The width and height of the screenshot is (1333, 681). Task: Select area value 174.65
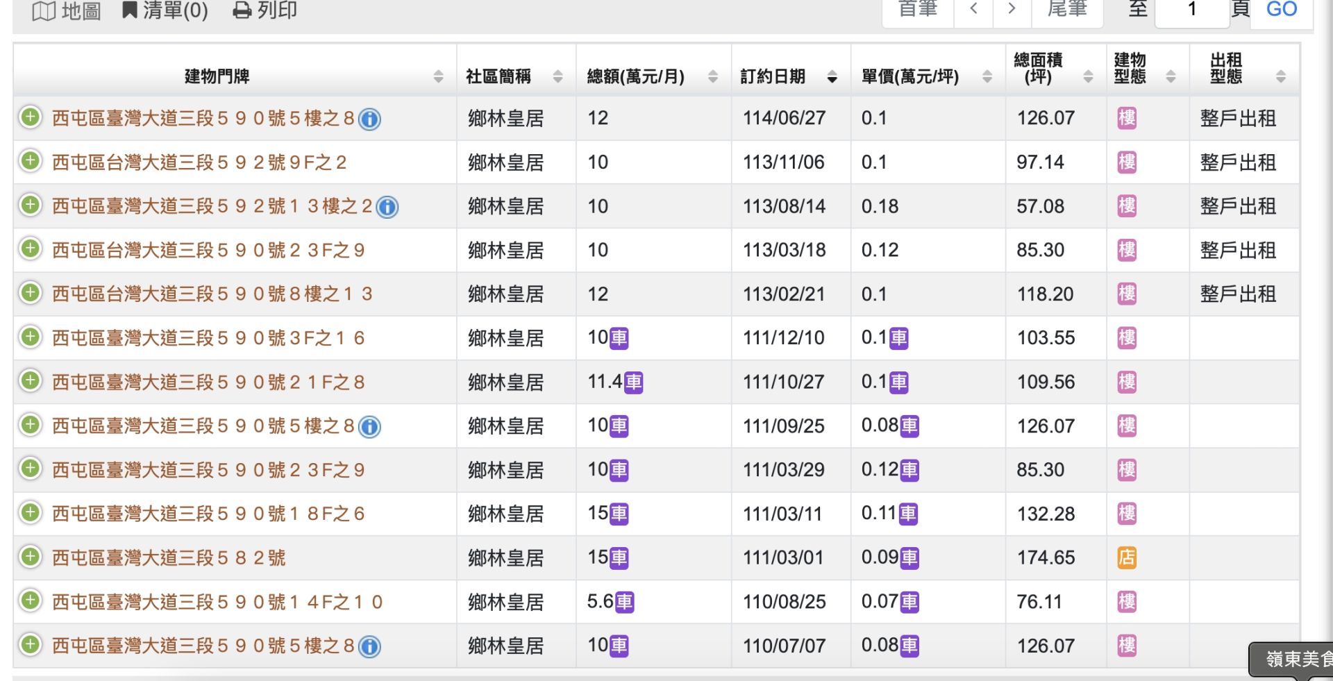pyautogui.click(x=1046, y=557)
